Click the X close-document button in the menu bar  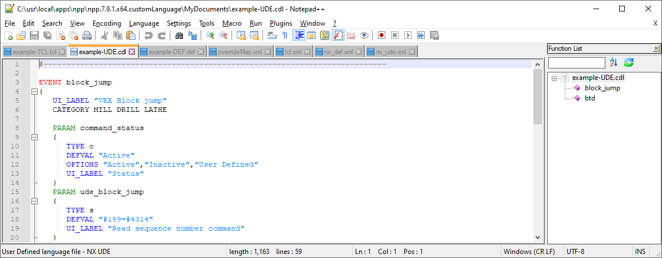(655, 23)
